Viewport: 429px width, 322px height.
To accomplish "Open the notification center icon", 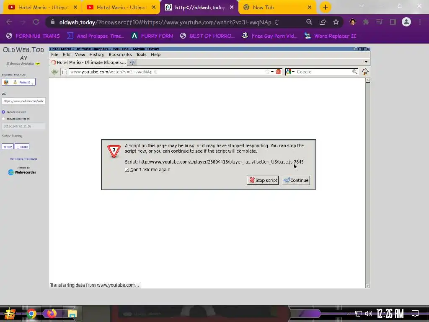I will (x=415, y=314).
